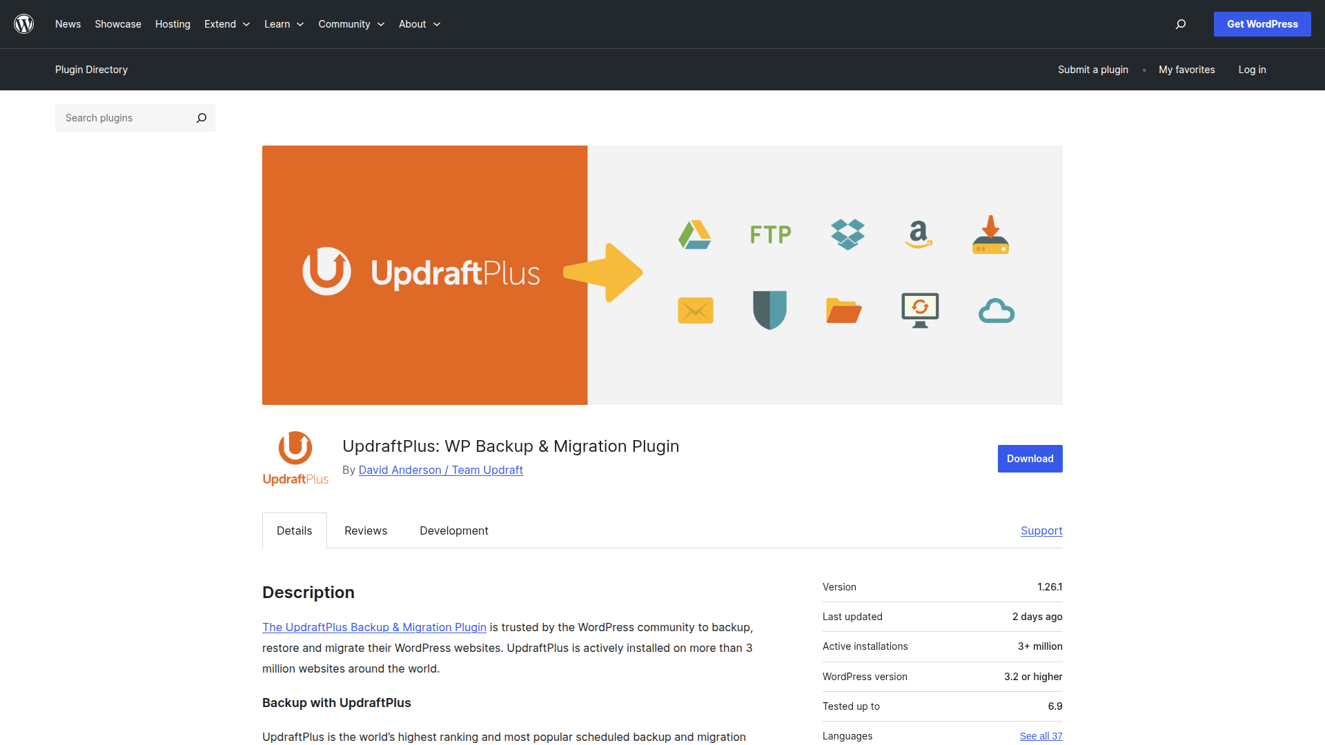Click the version value 1.26.1
This screenshot has width=1325, height=745.
point(1050,587)
